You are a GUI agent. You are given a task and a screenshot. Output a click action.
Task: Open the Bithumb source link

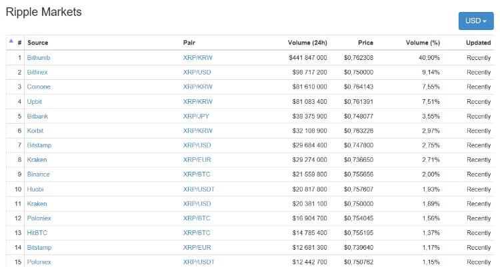point(39,58)
